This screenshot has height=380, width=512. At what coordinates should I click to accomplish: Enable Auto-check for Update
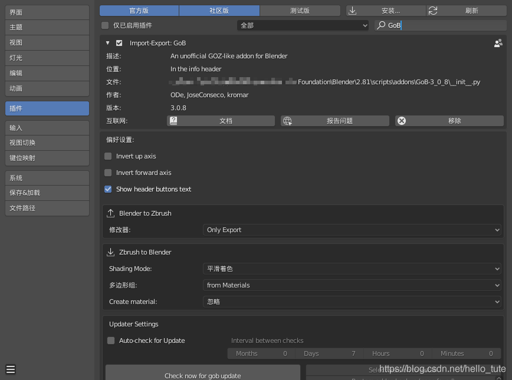point(111,341)
